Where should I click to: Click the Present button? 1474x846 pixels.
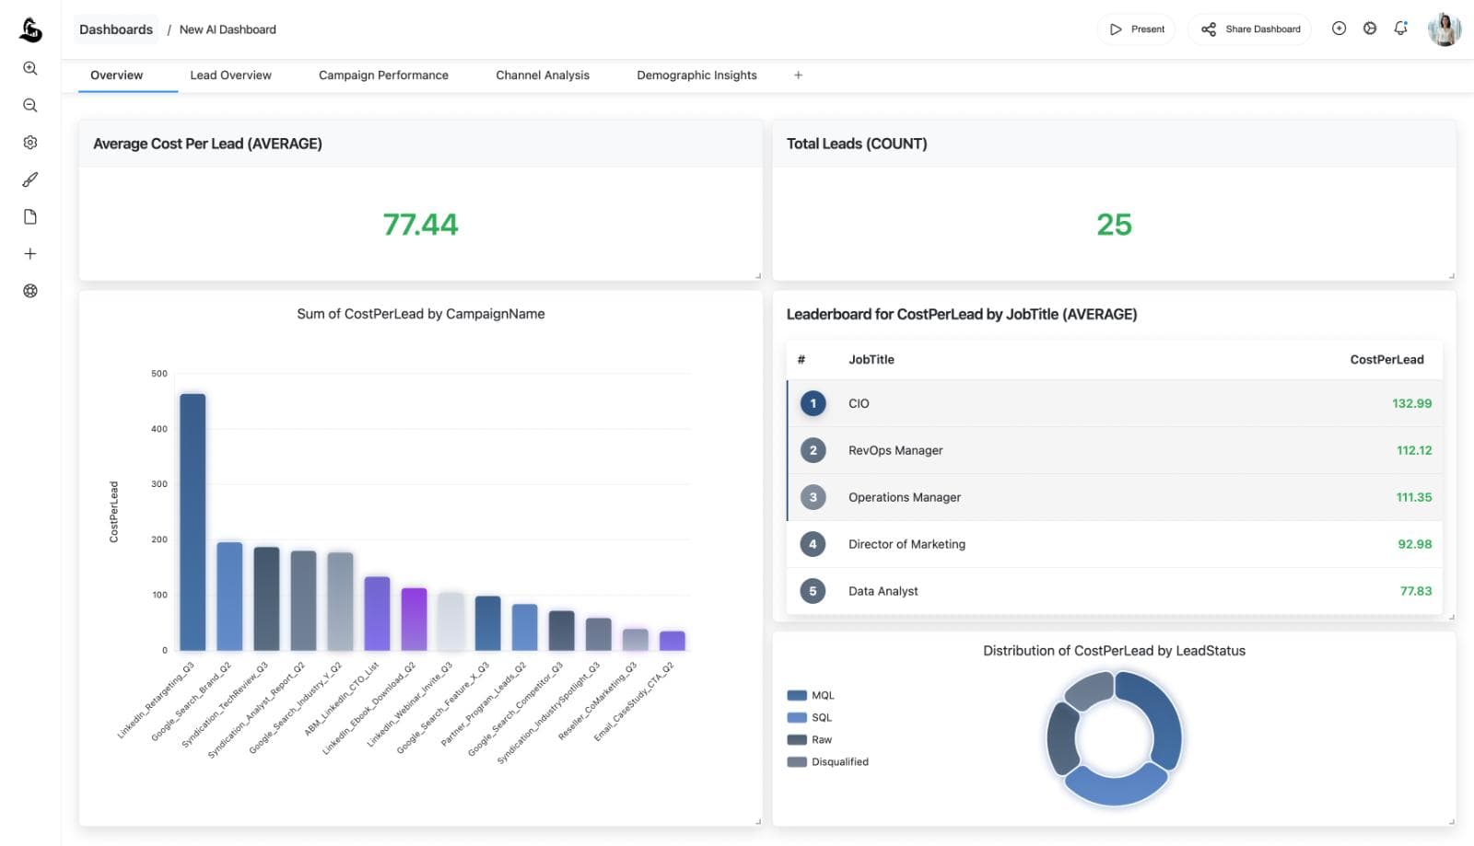pos(1136,29)
